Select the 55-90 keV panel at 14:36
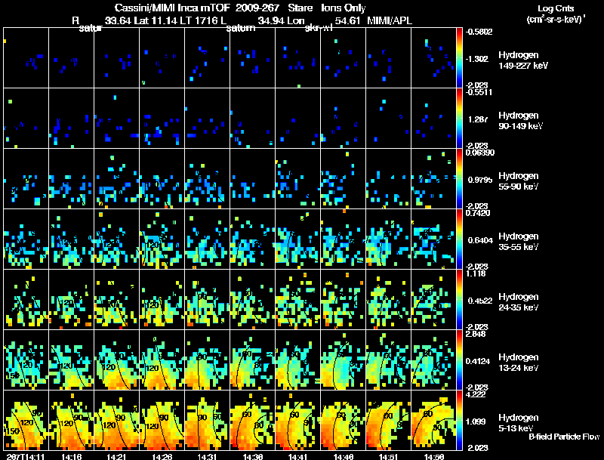 pyautogui.click(x=253, y=179)
